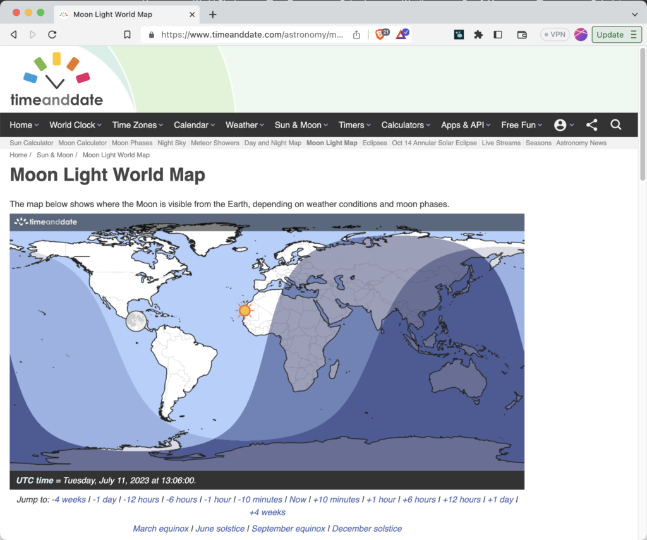Viewport: 647px width, 540px height.
Task: Show map at June solstice
Action: [x=220, y=529]
